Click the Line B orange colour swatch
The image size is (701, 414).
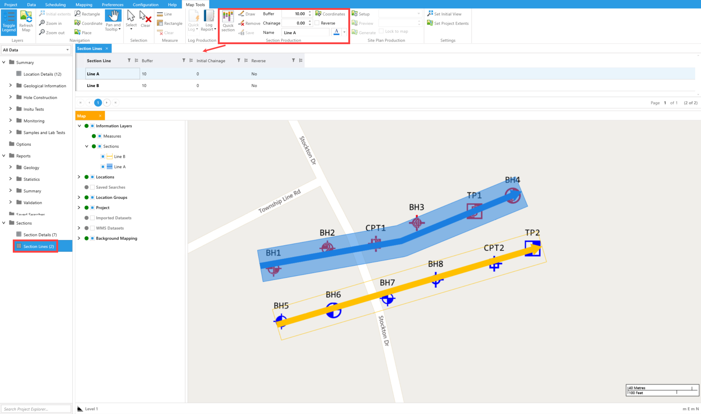(109, 157)
